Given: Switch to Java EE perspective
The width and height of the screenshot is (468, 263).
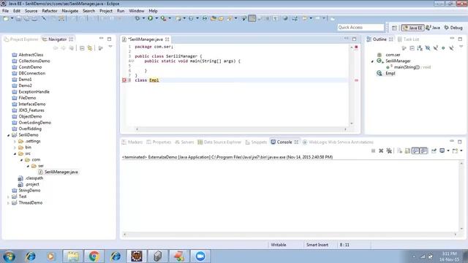Looking at the screenshot, I should click(412, 28).
